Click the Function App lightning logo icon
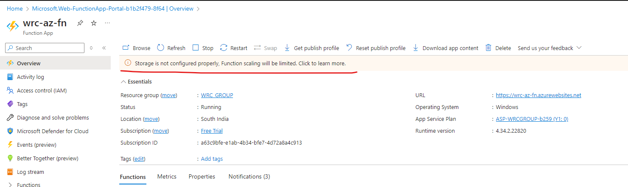 pyautogui.click(x=13, y=26)
